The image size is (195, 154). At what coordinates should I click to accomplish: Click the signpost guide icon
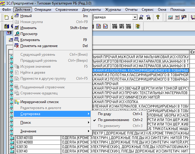[138, 26]
